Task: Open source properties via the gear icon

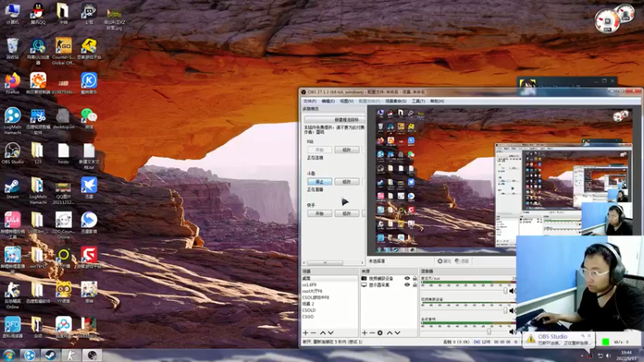Action: coord(380,333)
